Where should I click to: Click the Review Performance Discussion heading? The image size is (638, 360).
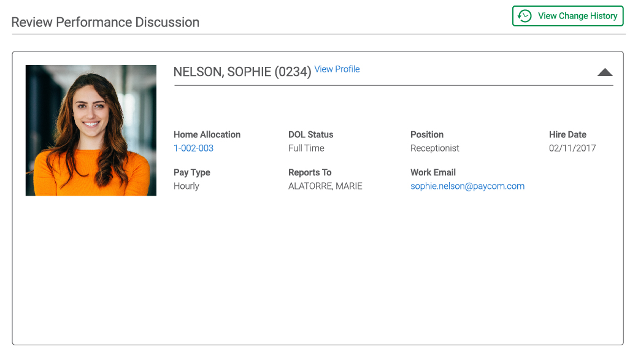(x=106, y=22)
